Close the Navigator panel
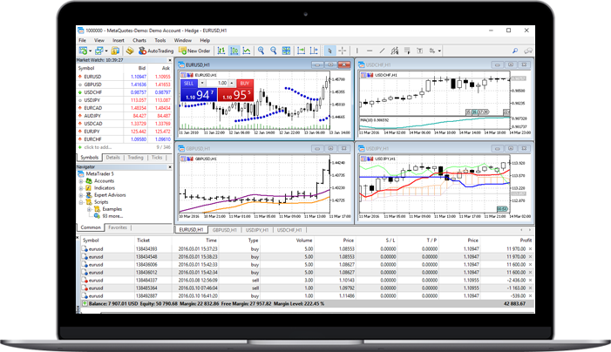The image size is (611, 352). coord(170,166)
